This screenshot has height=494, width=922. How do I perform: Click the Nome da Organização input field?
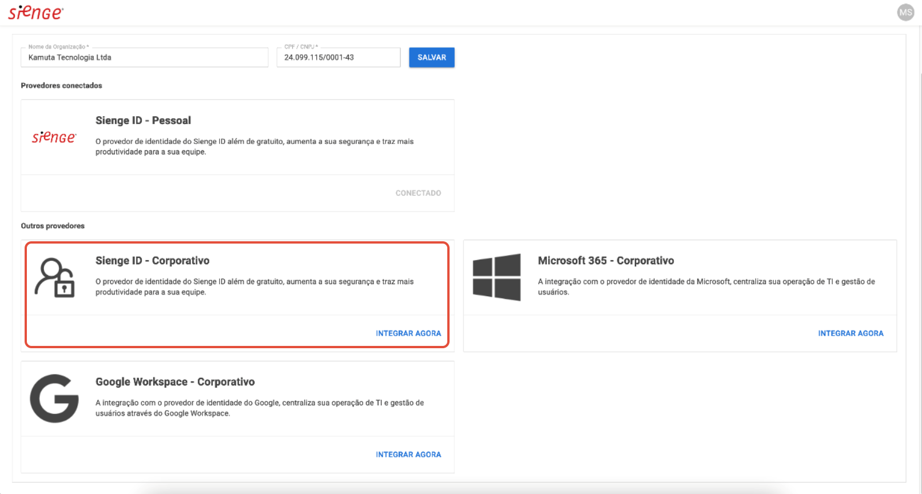[145, 57]
